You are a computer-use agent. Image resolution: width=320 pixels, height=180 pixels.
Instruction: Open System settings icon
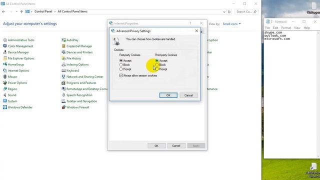tap(5, 101)
